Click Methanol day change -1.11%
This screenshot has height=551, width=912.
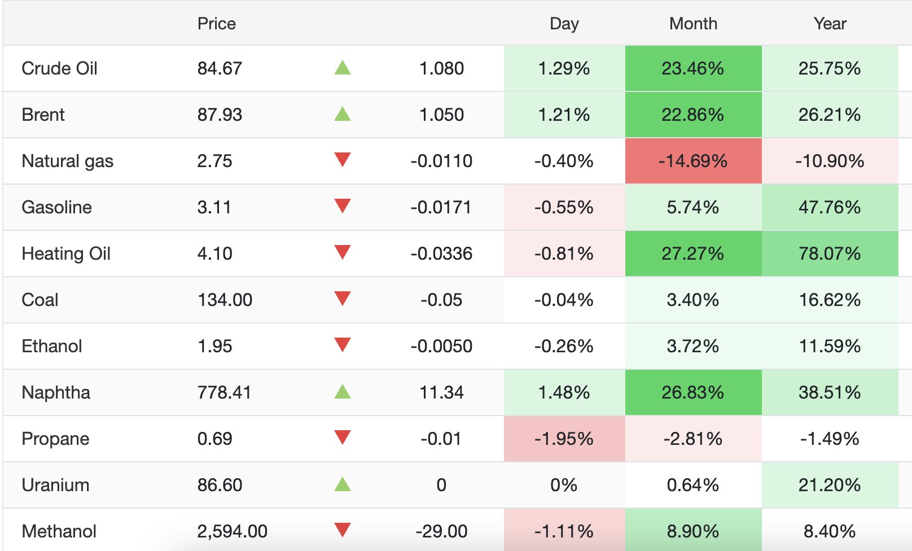[564, 531]
